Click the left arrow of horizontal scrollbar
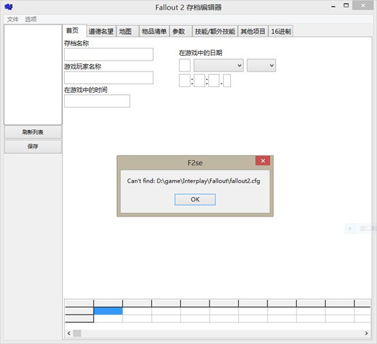This screenshot has height=344, width=377. coord(69,333)
